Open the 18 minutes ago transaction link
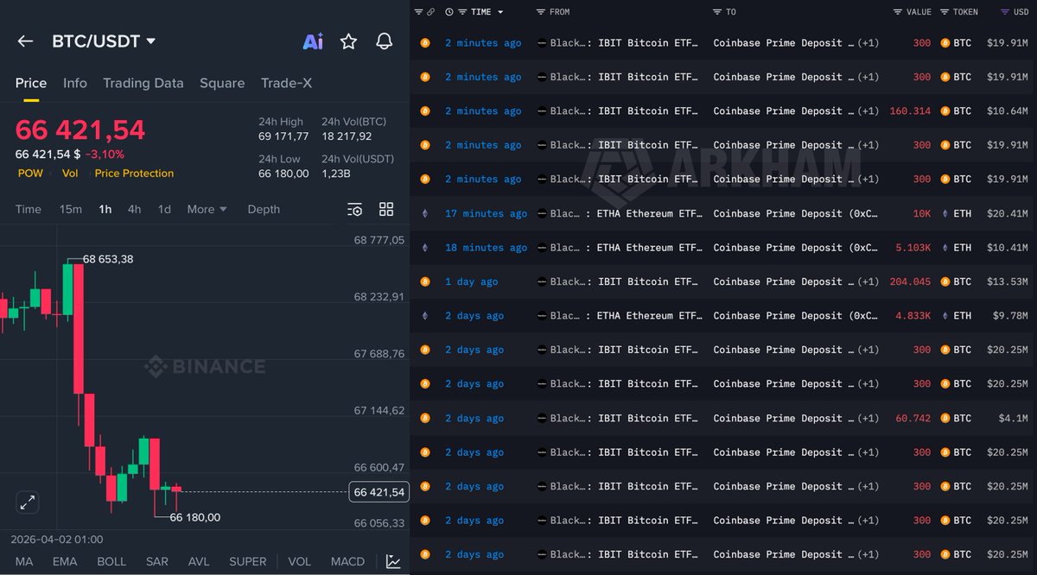 point(486,248)
